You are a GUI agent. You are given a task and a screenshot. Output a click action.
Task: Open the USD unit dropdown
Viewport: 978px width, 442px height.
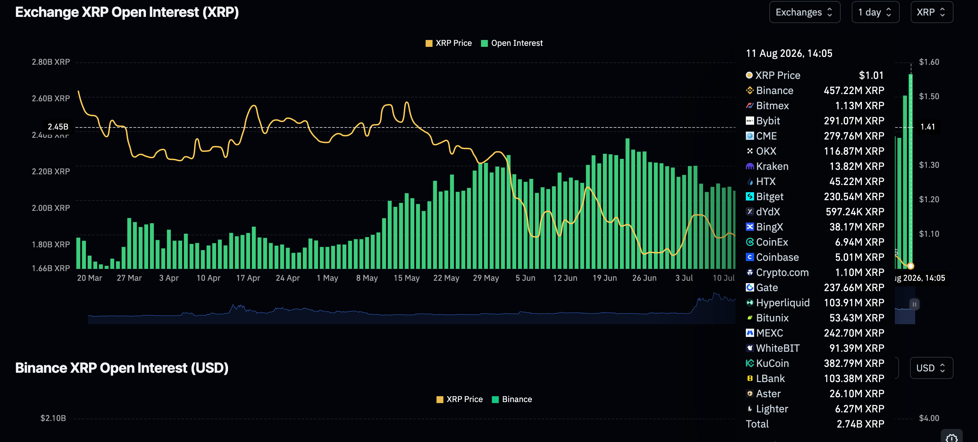coord(931,368)
